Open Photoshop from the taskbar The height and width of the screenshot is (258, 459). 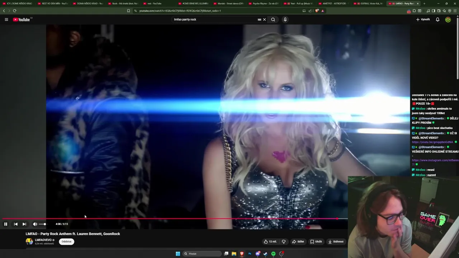[x=250, y=254]
